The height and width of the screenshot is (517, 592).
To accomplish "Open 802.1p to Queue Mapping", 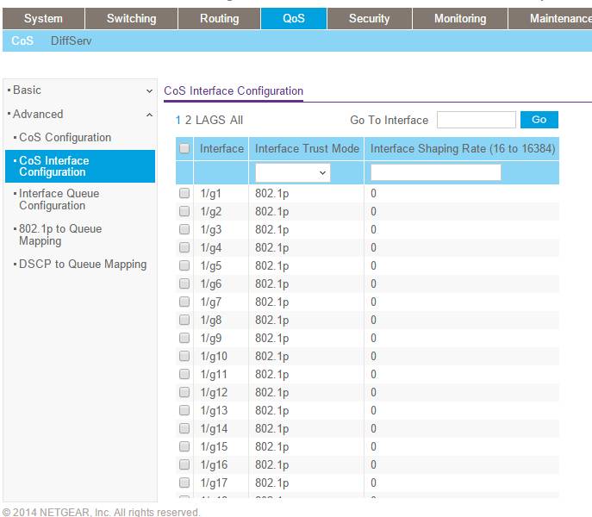I will pyautogui.click(x=60, y=235).
